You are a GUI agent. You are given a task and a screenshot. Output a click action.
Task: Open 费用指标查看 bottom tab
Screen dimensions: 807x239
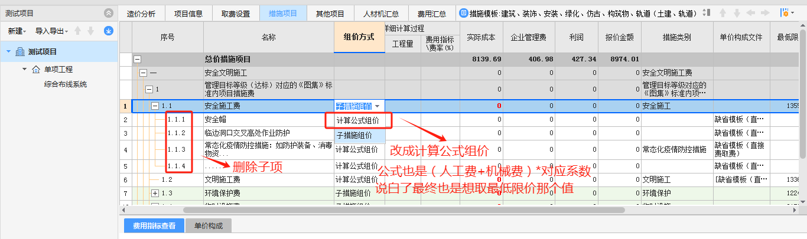pyautogui.click(x=154, y=225)
